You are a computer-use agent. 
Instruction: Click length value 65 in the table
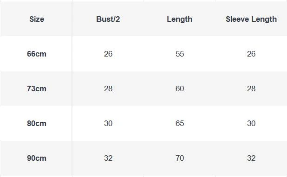click(x=180, y=123)
